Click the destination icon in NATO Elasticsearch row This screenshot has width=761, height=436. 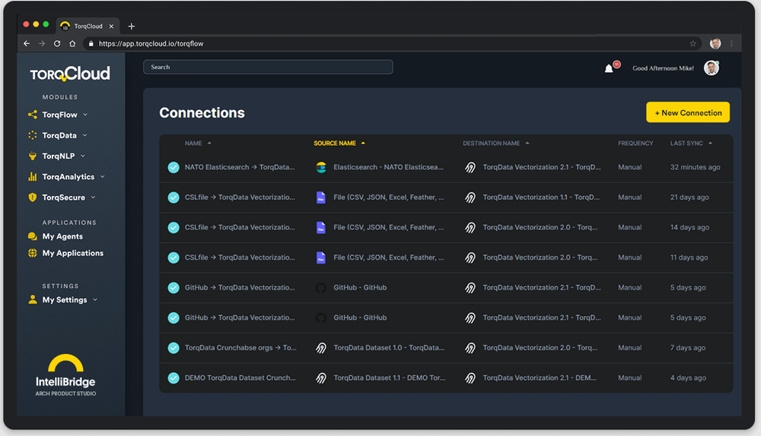[x=470, y=167]
